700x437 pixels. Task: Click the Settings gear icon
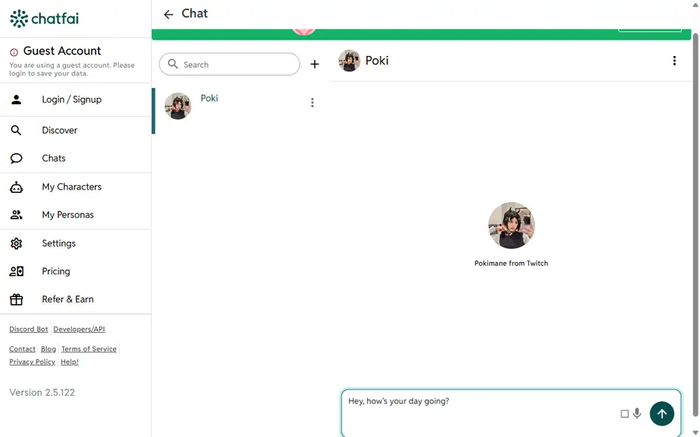(x=16, y=243)
